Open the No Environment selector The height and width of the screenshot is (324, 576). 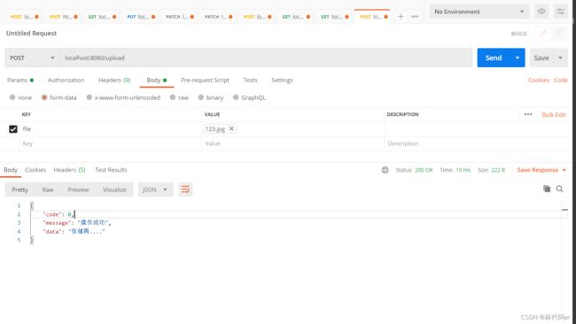479,12
